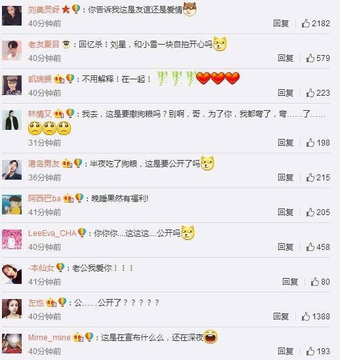The height and width of the screenshot is (360, 340).
Task: Reply to 老友夏目's comment
Action: (286, 58)
